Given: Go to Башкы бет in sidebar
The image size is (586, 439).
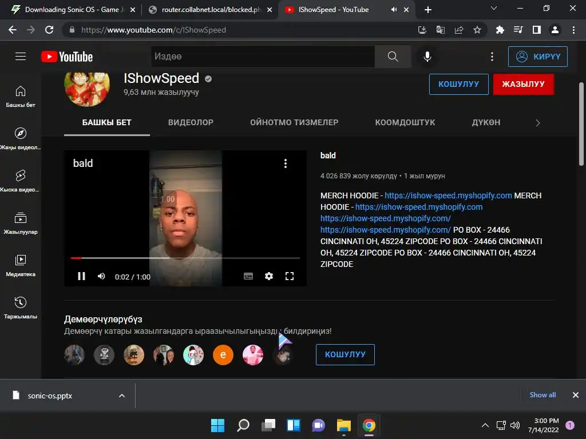Looking at the screenshot, I should pyautogui.click(x=21, y=97).
